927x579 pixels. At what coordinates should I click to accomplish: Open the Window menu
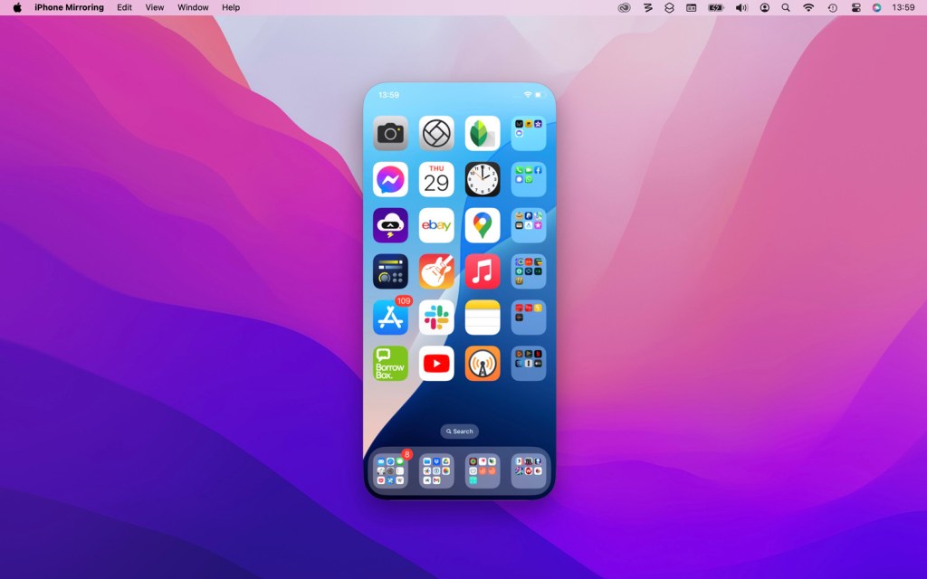(x=193, y=7)
